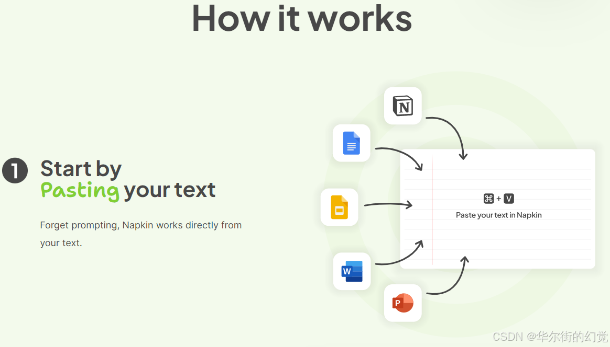Click the 'your text' heading words

coord(170,190)
